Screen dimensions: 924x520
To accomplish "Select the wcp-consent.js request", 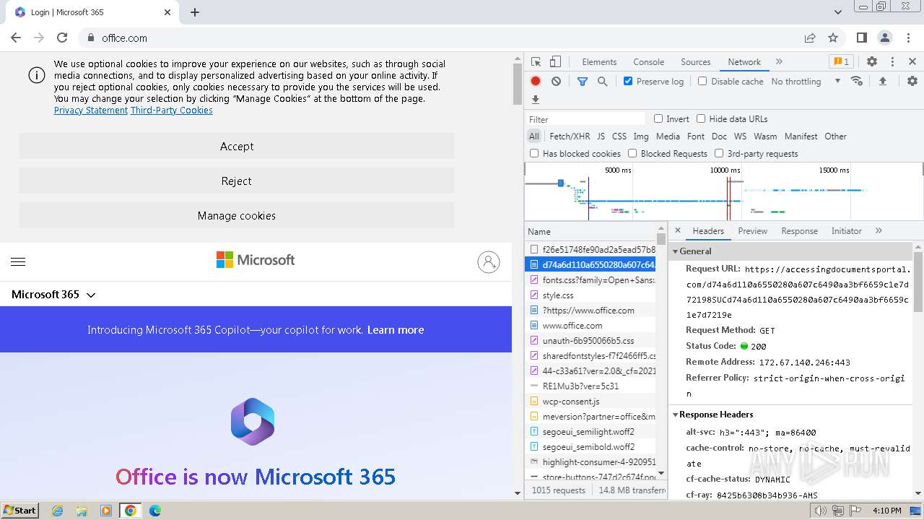I will point(590,401).
